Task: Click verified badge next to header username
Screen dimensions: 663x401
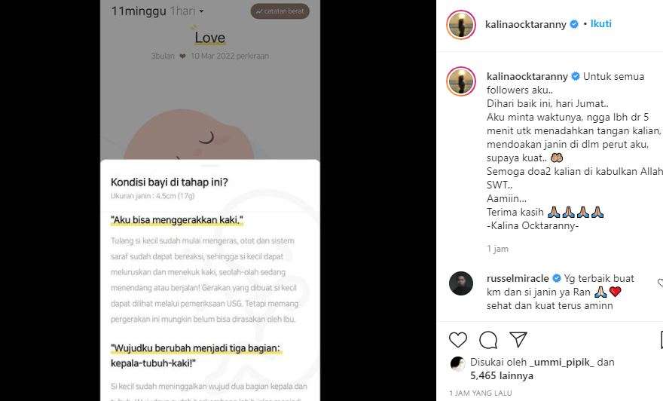Action: pyautogui.click(x=574, y=24)
